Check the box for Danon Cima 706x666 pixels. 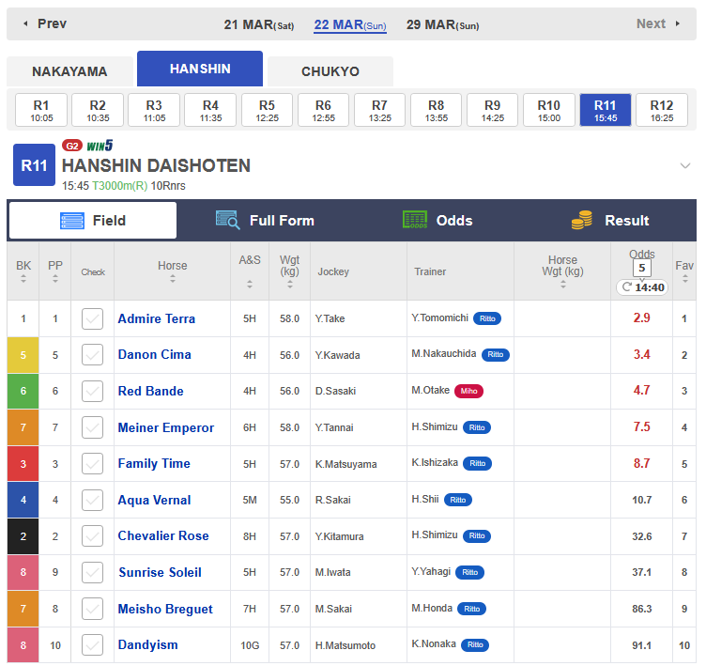pyautogui.click(x=92, y=355)
